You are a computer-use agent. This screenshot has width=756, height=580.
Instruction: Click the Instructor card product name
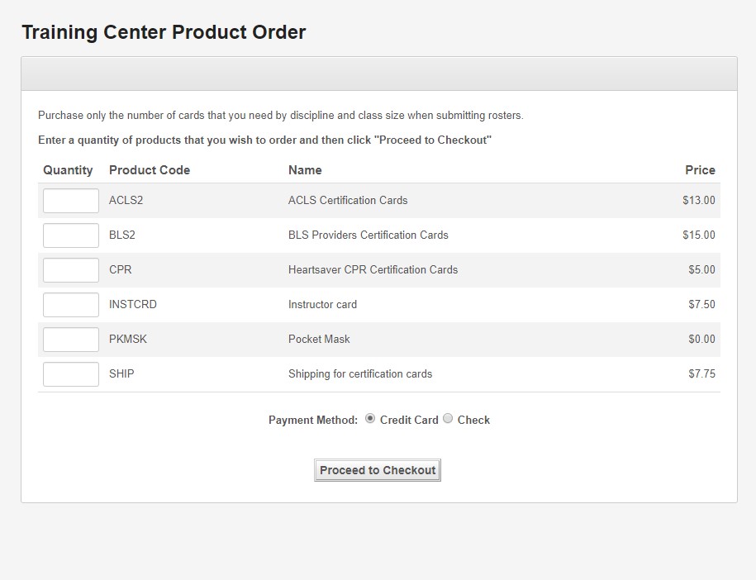click(322, 304)
